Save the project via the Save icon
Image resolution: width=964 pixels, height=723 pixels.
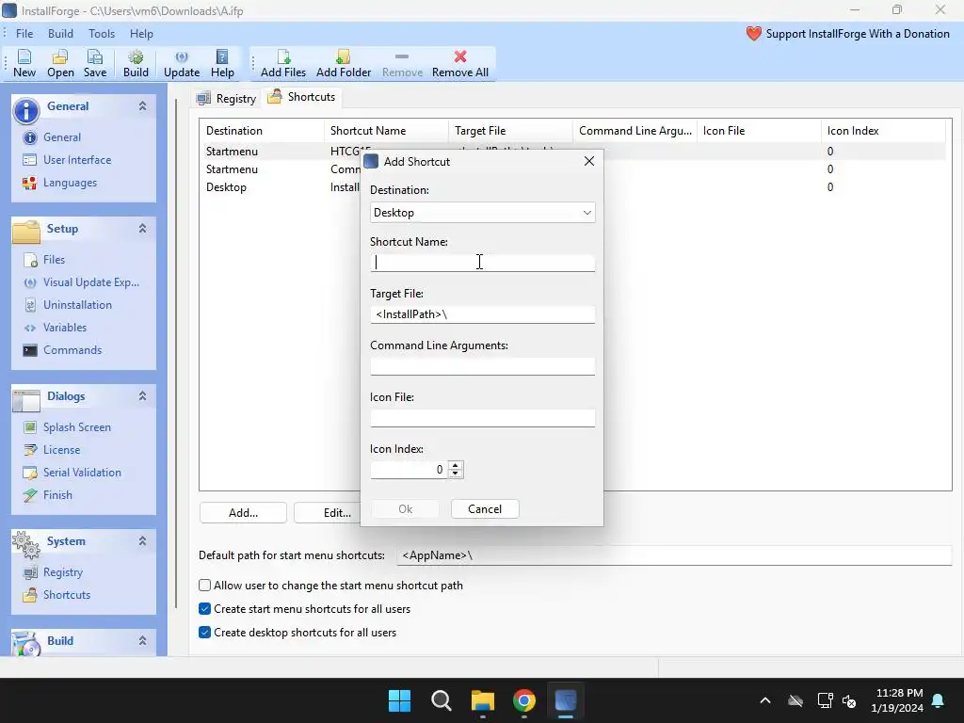click(95, 63)
